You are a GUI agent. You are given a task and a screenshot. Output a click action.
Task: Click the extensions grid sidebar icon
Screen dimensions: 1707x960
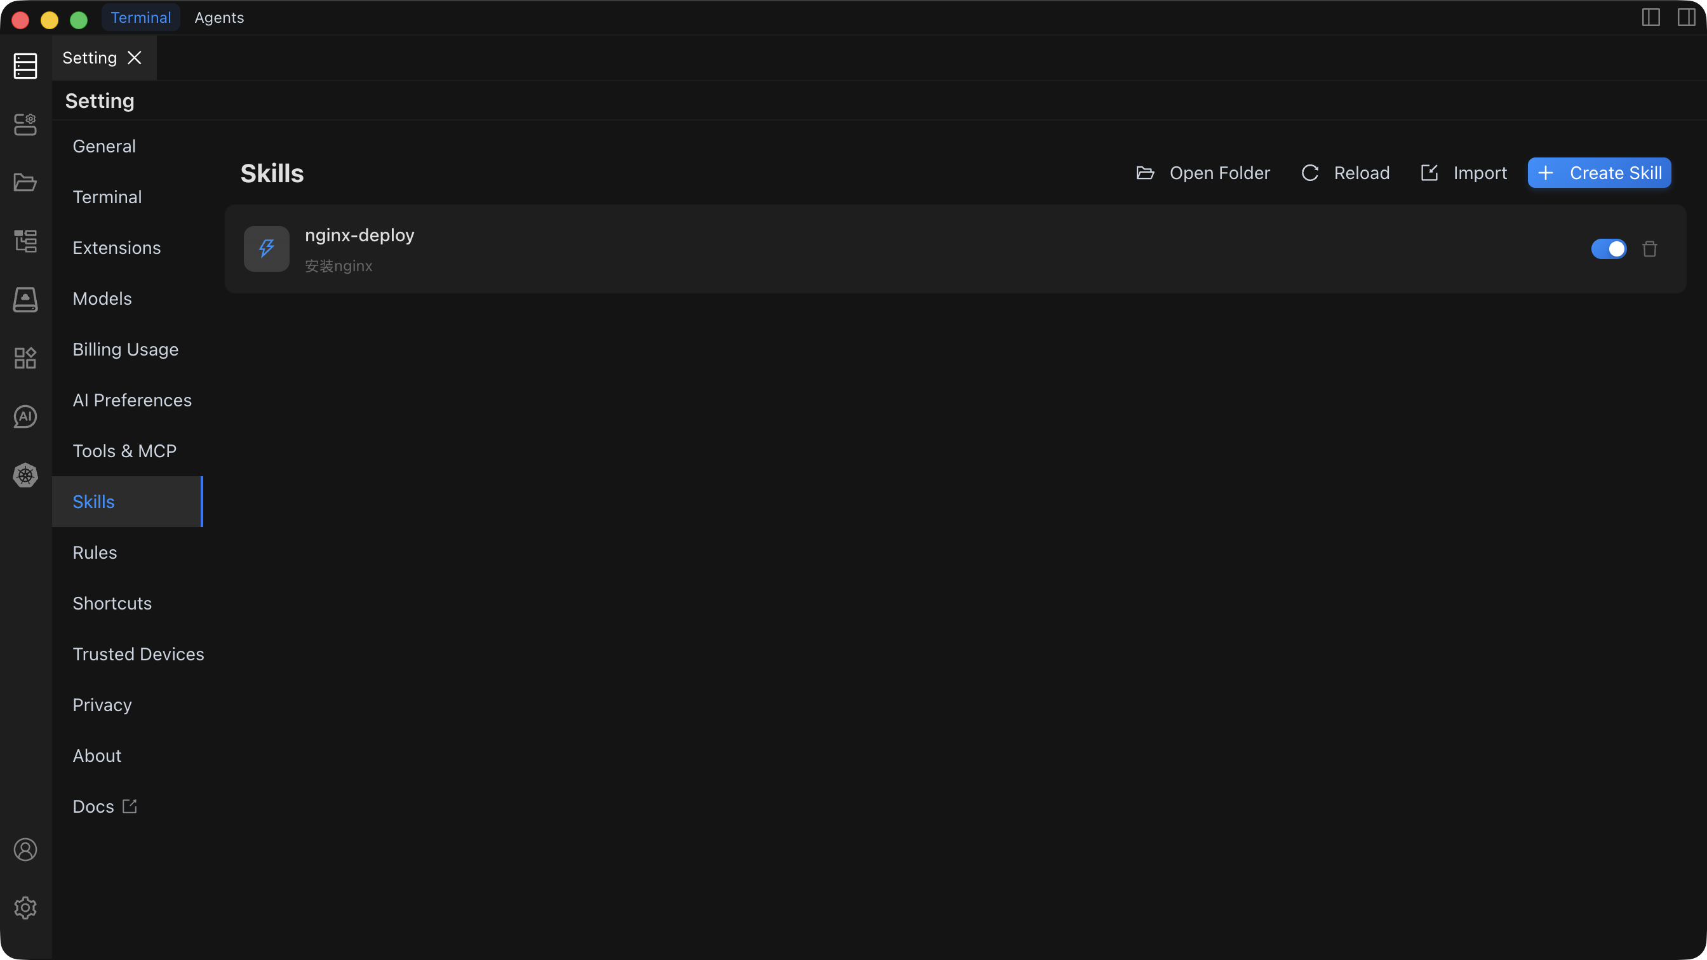(x=25, y=357)
